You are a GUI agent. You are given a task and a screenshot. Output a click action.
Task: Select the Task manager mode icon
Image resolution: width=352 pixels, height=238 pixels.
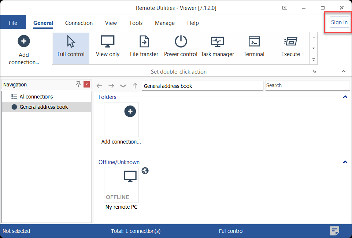pyautogui.click(x=218, y=47)
